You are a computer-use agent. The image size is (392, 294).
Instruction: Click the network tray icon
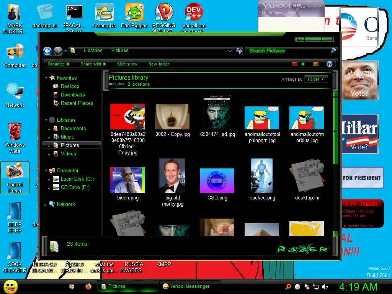(x=316, y=287)
